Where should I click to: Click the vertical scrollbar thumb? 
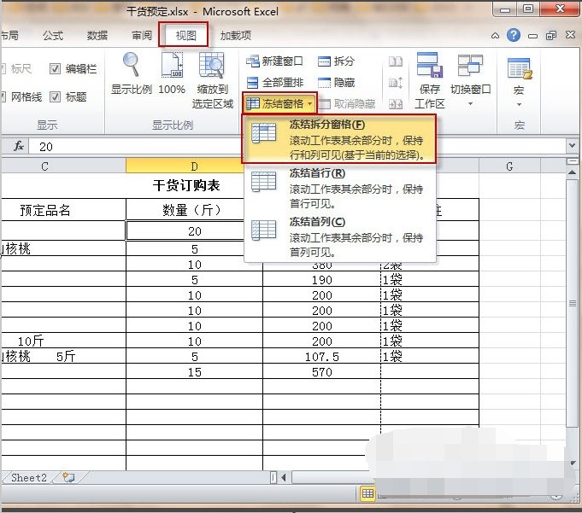pos(572,302)
